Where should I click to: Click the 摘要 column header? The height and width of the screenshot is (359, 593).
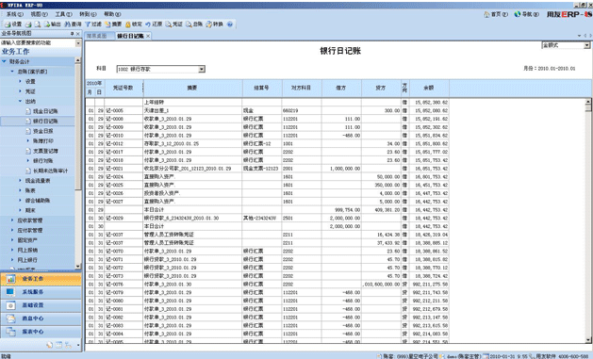click(192, 88)
